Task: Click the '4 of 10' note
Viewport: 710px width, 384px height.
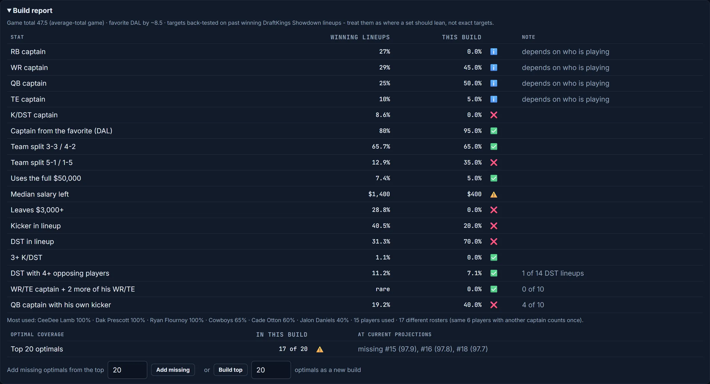Action: click(533, 305)
